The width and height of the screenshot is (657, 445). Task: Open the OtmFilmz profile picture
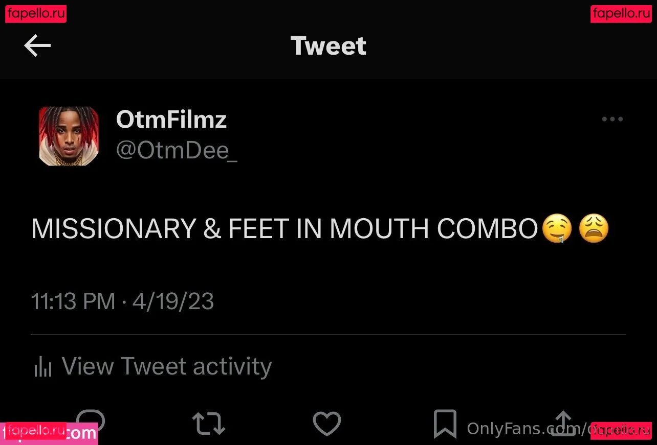coord(68,136)
